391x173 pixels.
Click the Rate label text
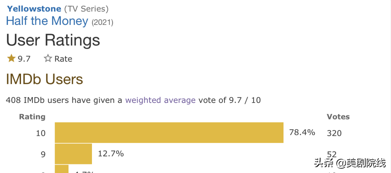click(63, 59)
